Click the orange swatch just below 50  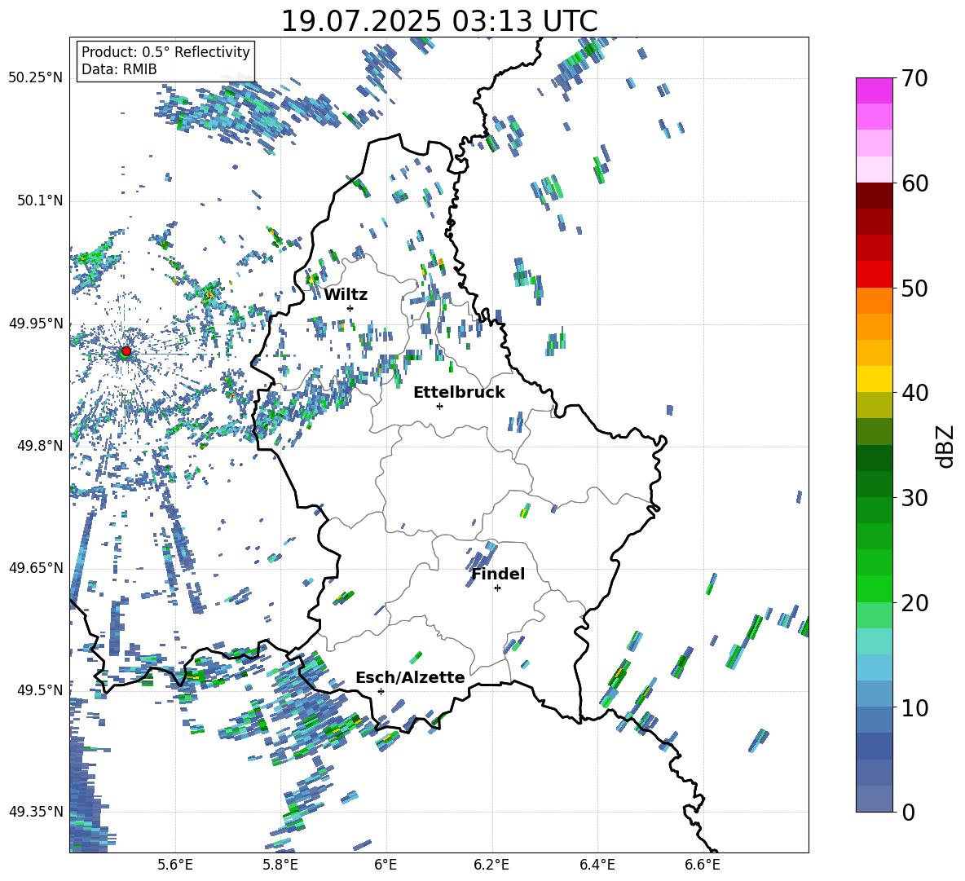tap(875, 300)
